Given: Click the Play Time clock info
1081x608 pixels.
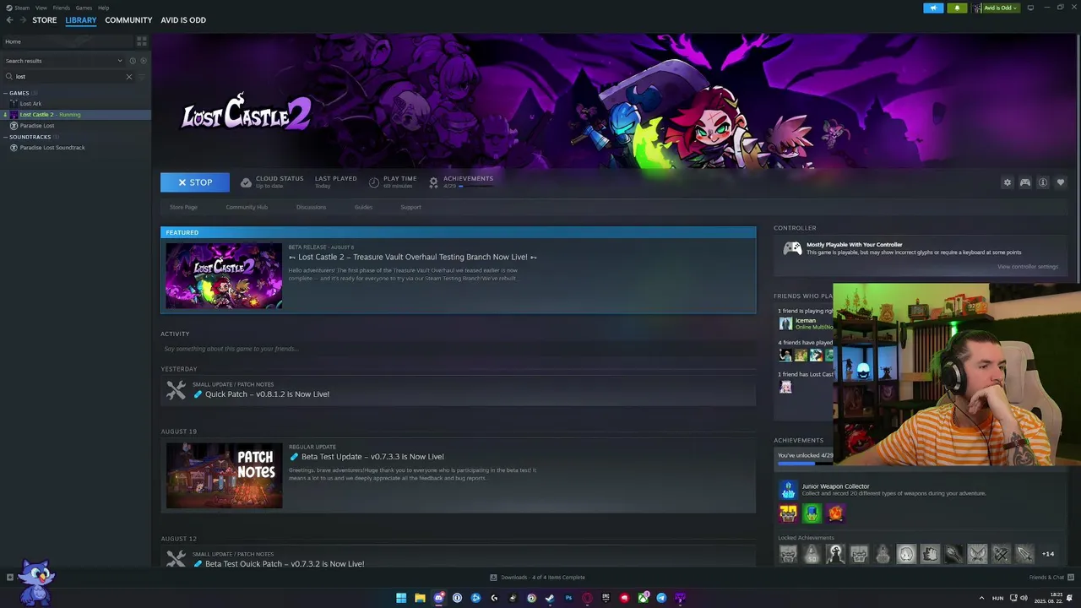Looking at the screenshot, I should click(x=394, y=182).
